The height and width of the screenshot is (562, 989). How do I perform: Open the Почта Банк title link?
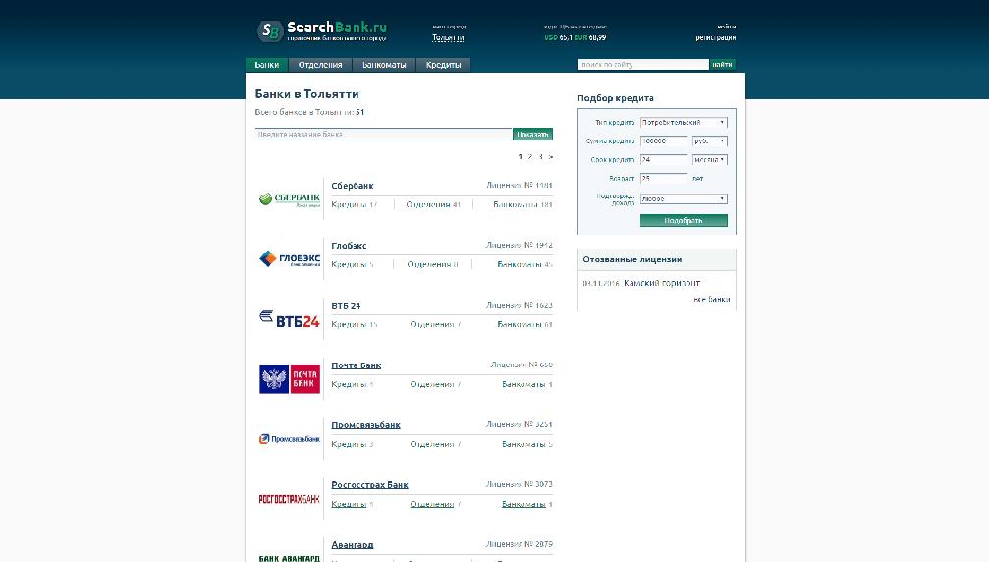tap(357, 365)
